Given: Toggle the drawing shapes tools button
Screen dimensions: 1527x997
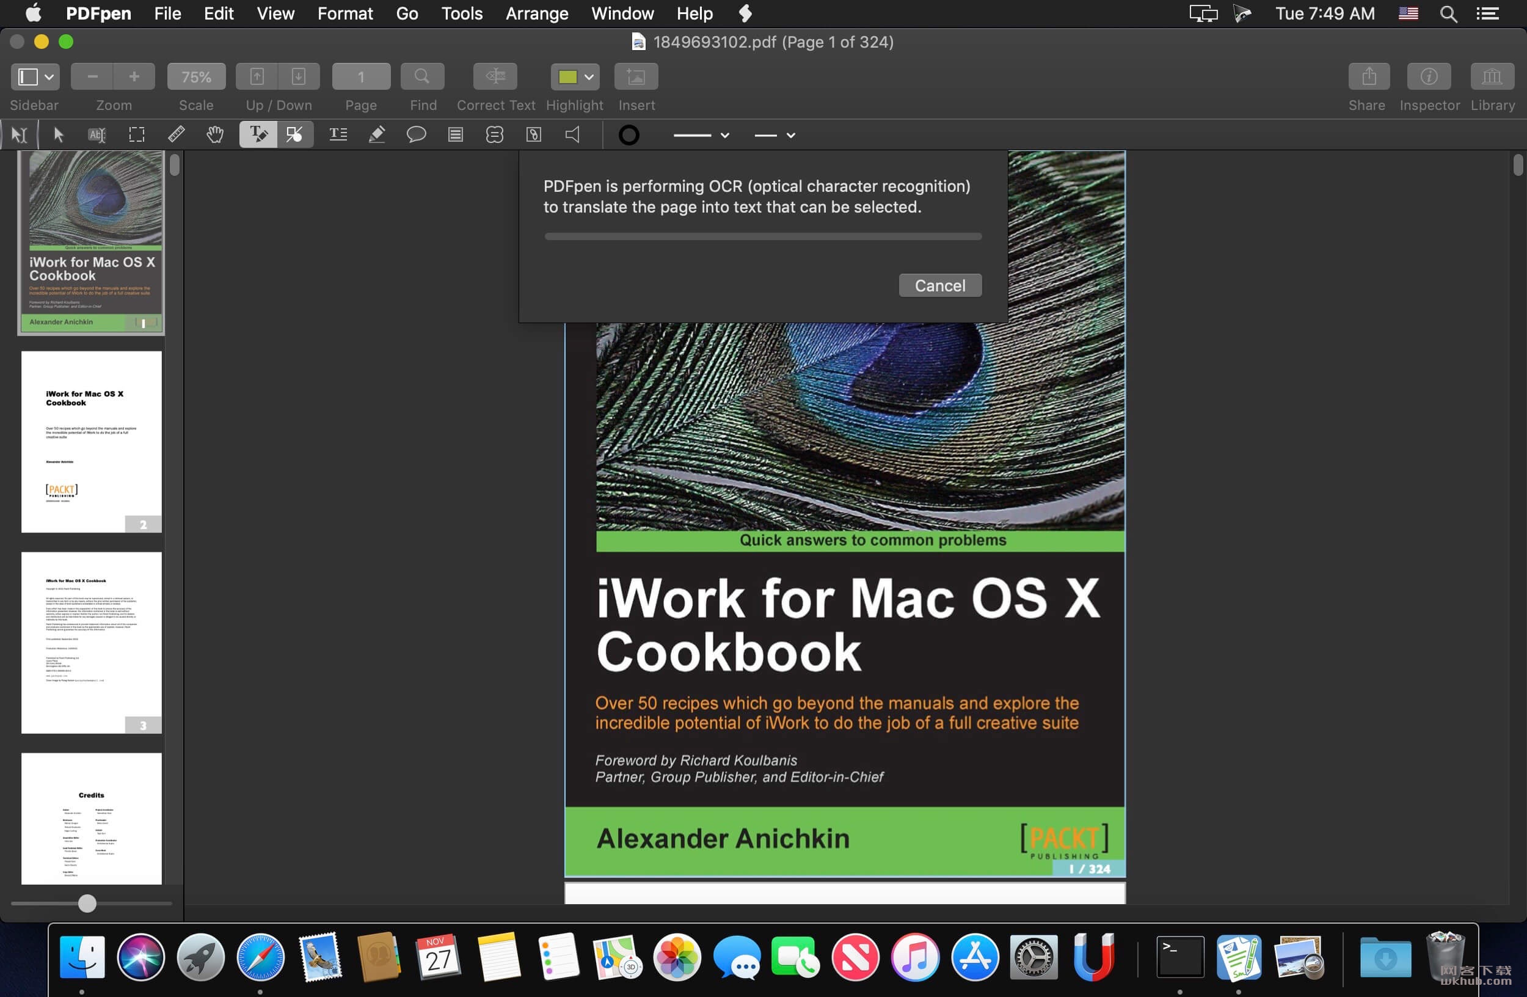Looking at the screenshot, I should [295, 135].
